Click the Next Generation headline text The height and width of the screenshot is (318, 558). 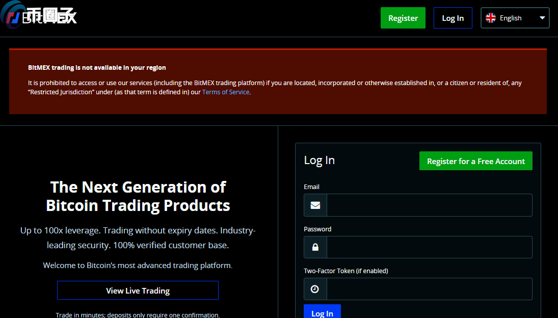tap(138, 196)
